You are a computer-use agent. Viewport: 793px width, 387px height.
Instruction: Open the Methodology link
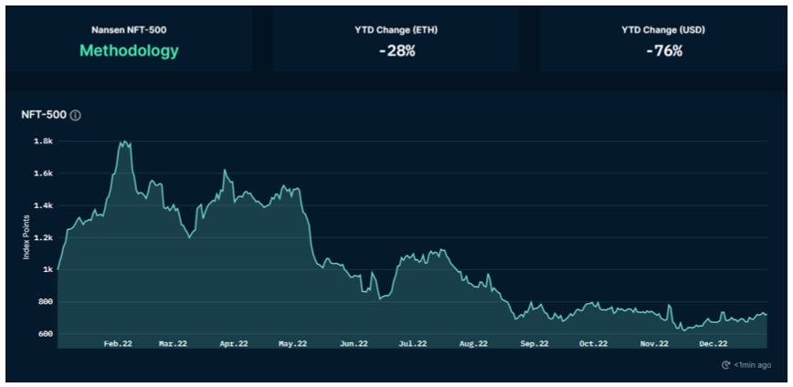click(129, 51)
